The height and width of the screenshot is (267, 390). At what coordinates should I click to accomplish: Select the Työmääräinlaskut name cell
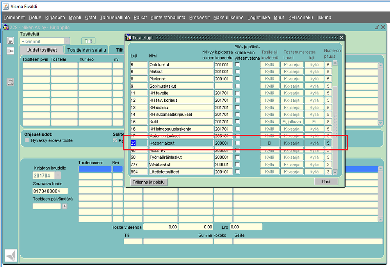click(x=181, y=157)
